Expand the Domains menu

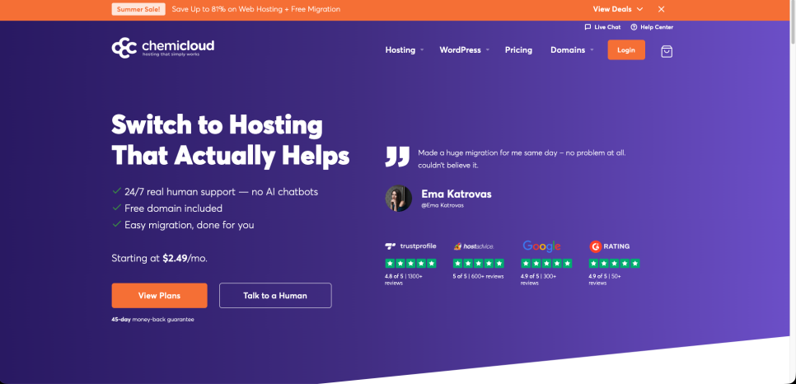click(x=572, y=49)
